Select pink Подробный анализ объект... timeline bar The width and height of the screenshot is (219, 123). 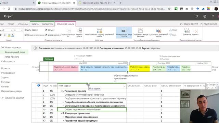tap(66, 68)
